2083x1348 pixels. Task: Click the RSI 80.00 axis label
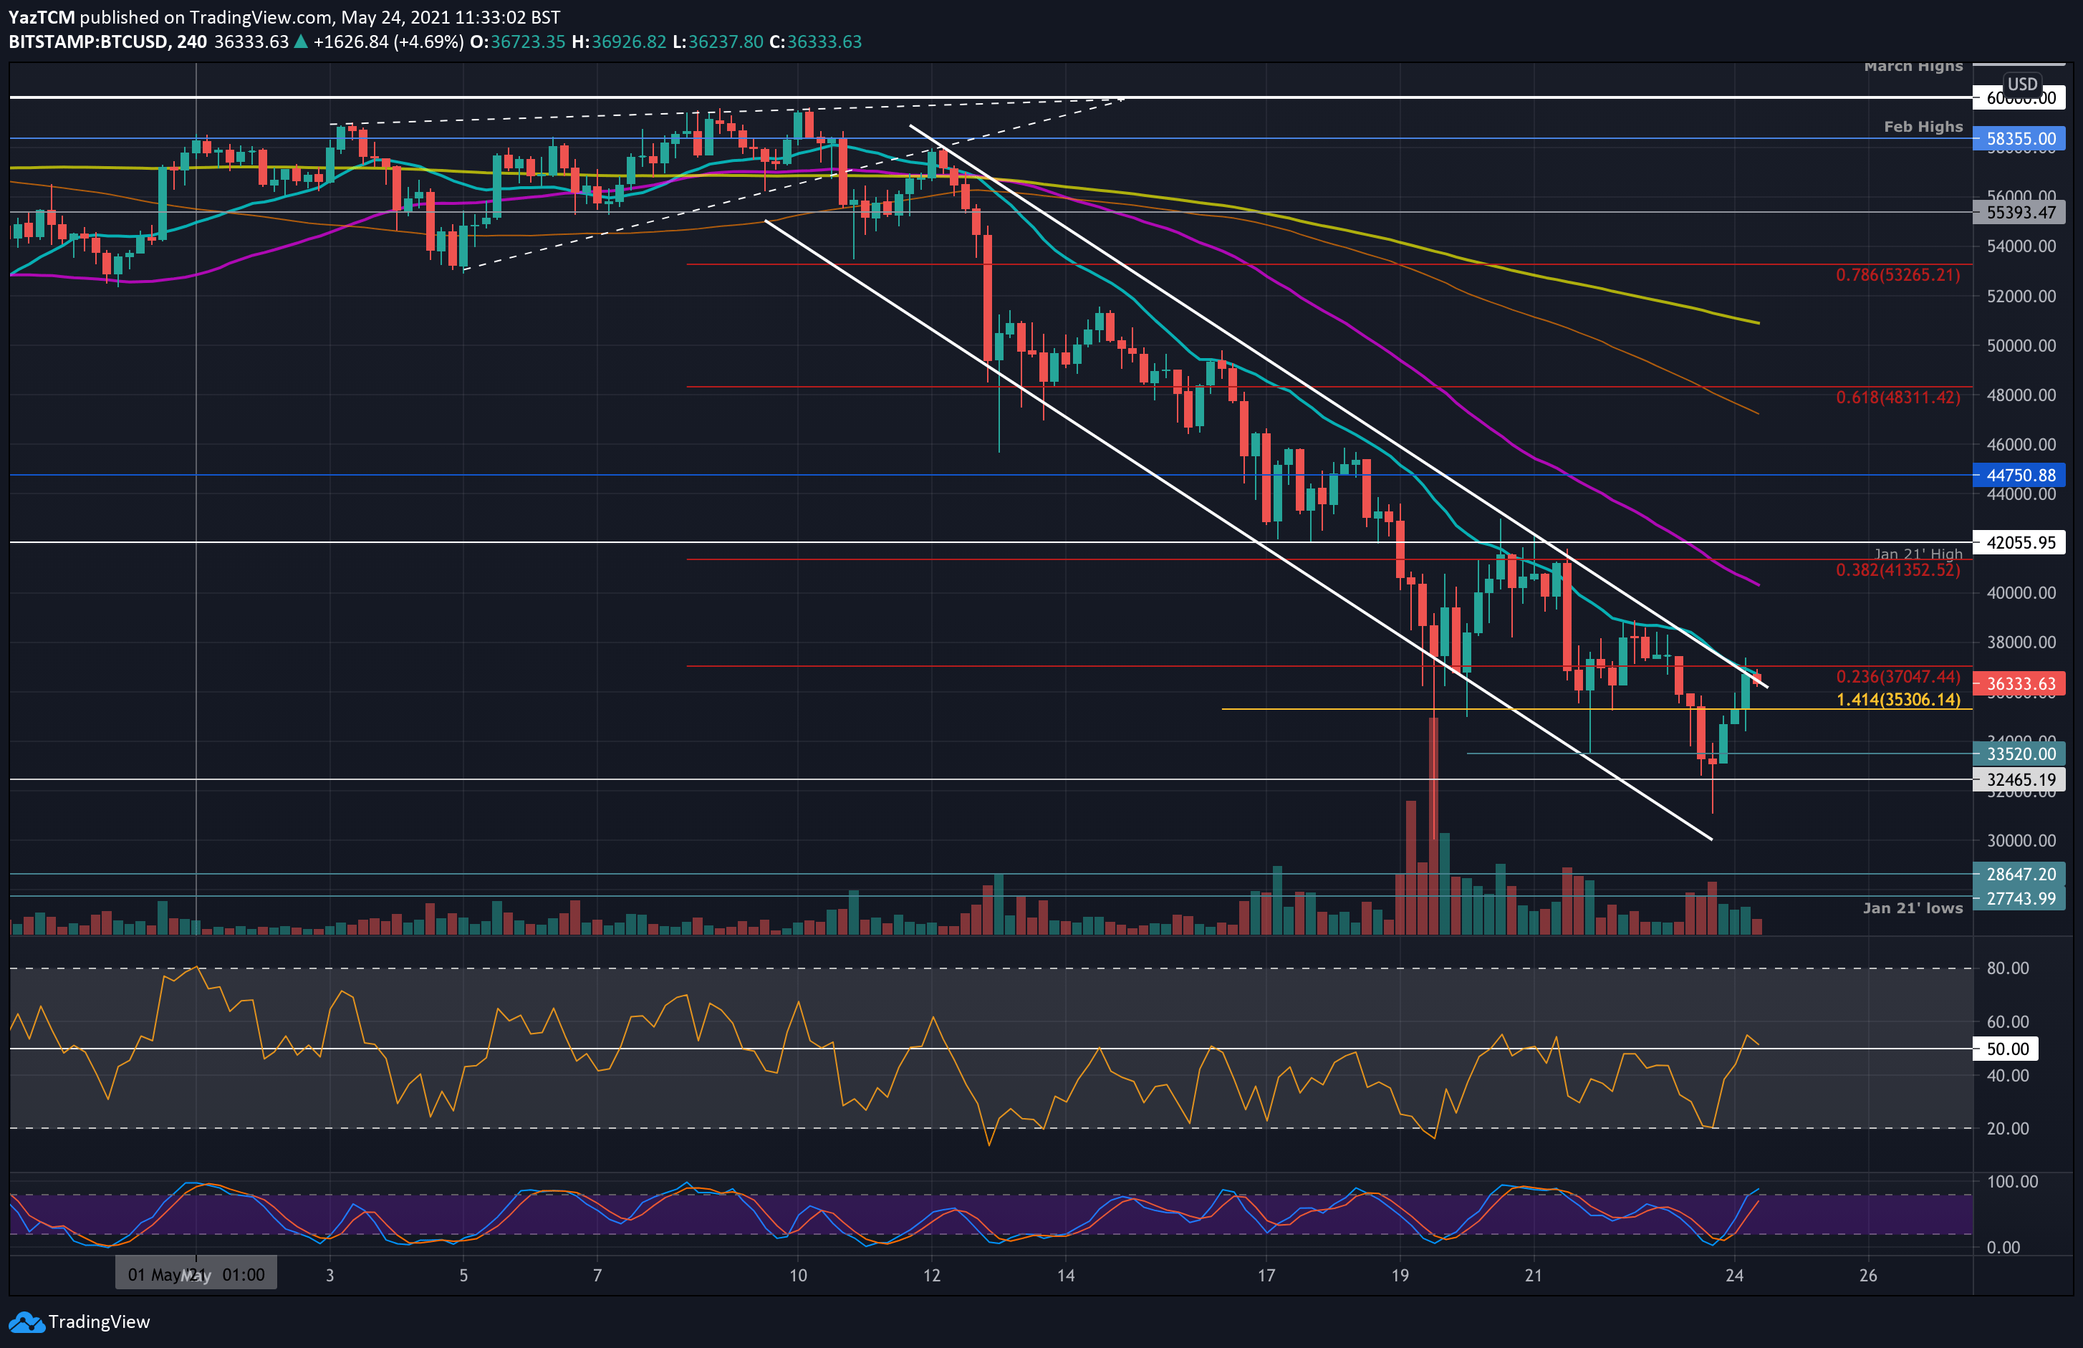(2008, 968)
